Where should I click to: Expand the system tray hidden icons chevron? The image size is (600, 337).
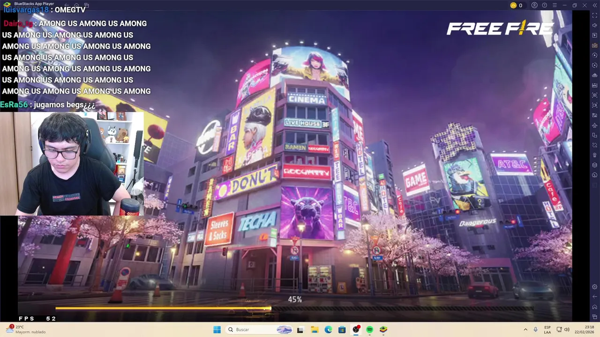click(x=525, y=330)
